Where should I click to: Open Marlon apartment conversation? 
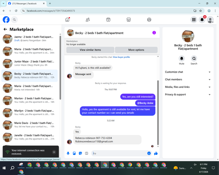[29, 100]
